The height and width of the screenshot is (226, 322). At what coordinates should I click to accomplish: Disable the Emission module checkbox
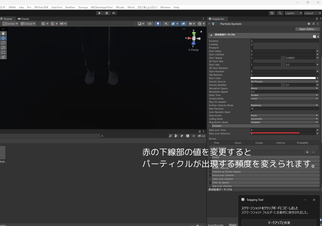[x=210, y=126]
